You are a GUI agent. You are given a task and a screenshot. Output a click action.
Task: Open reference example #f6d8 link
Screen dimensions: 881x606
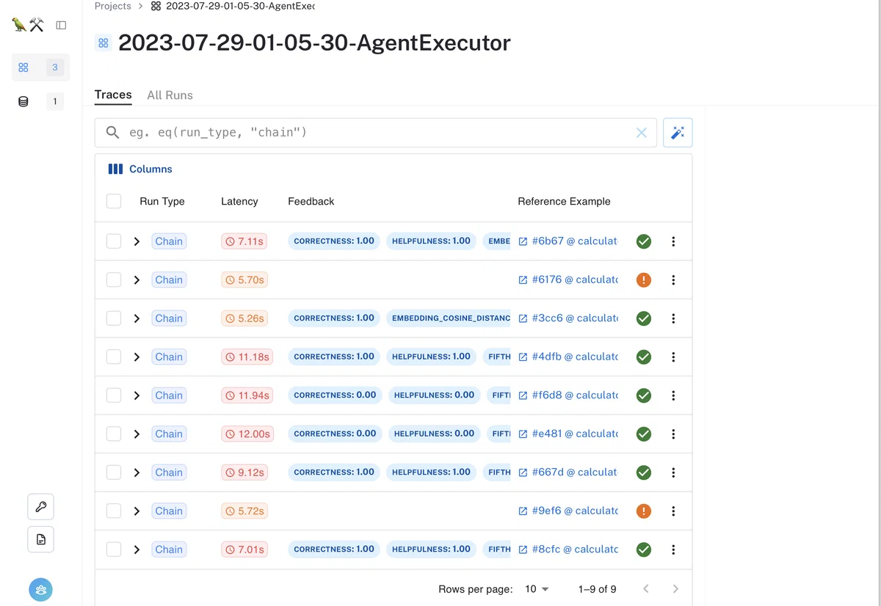(568, 395)
